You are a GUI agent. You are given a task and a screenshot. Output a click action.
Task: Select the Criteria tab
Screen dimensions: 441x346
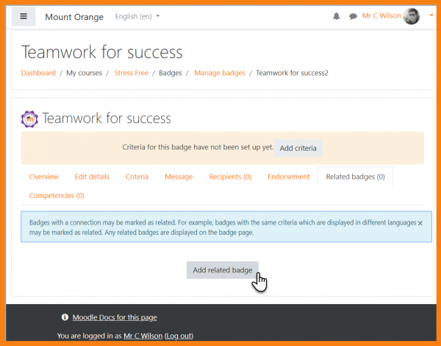137,177
